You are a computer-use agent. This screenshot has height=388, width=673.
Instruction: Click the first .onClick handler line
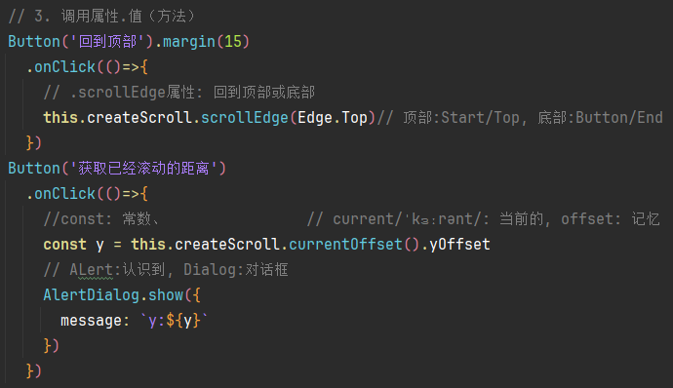point(87,67)
